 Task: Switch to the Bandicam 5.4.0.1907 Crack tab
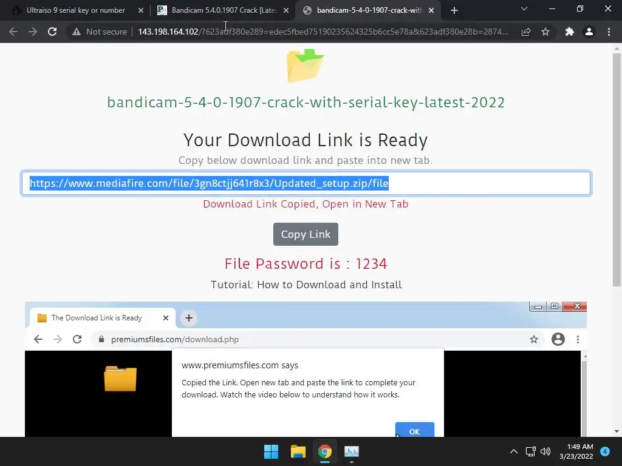coord(224,10)
